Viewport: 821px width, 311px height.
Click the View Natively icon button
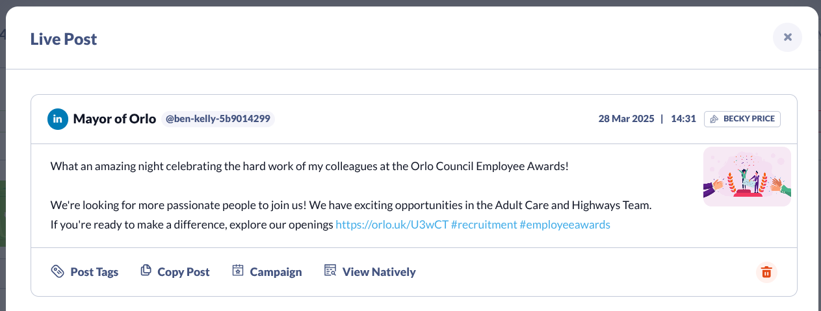330,271
